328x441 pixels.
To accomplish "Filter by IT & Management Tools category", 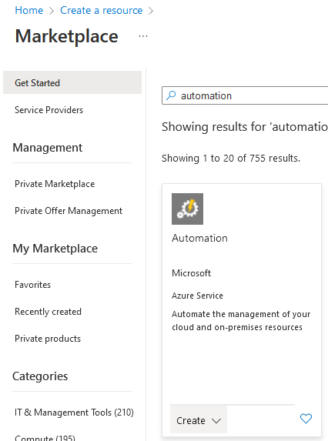I will coord(74,413).
